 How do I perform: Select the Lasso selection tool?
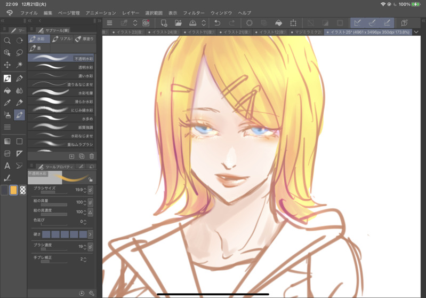pos(19,52)
